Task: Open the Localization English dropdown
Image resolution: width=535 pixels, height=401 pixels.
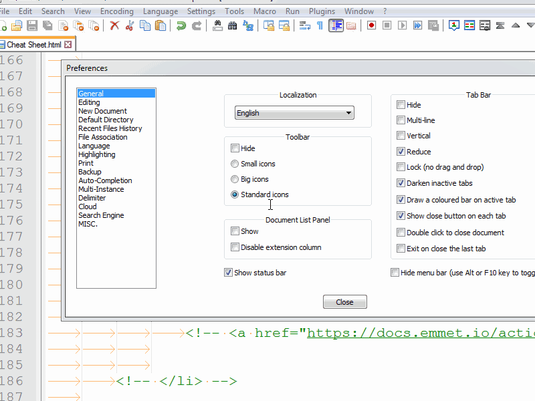Action: click(294, 113)
